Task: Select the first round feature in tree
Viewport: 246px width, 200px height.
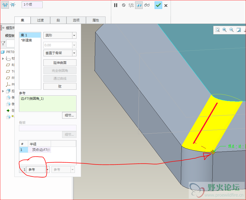Action: click(10, 98)
